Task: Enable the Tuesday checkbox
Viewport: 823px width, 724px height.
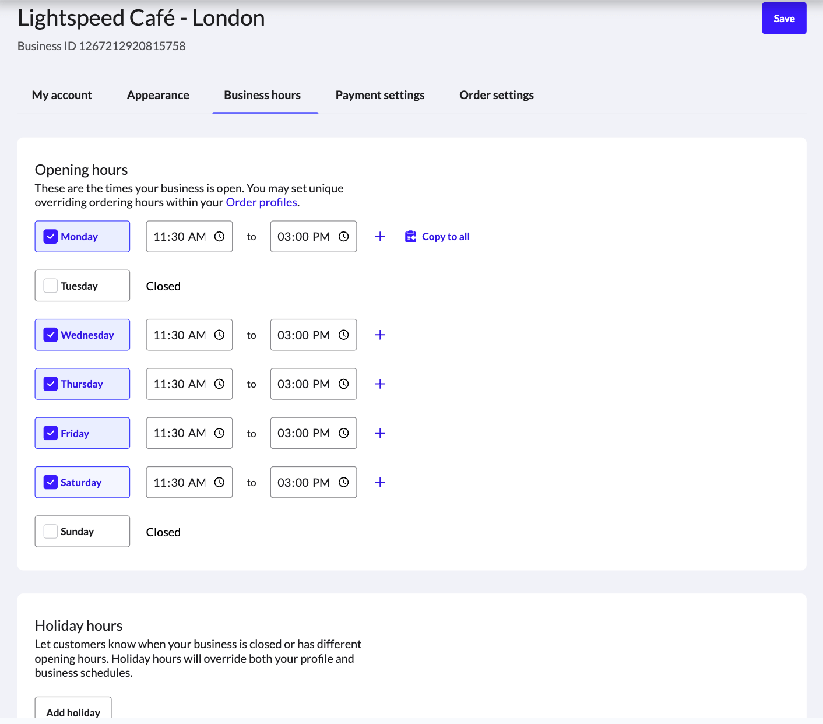Action: click(51, 286)
